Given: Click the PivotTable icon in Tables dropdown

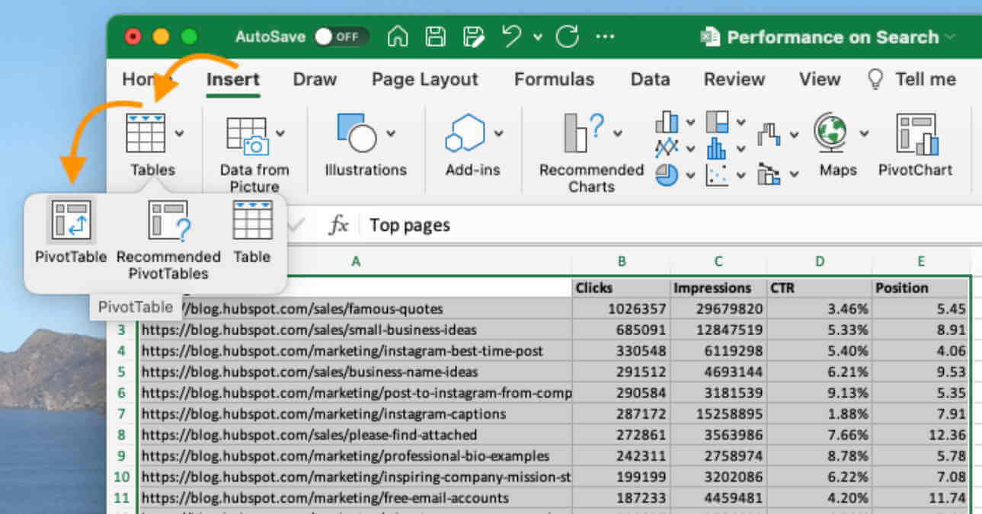Looking at the screenshot, I should 71,221.
